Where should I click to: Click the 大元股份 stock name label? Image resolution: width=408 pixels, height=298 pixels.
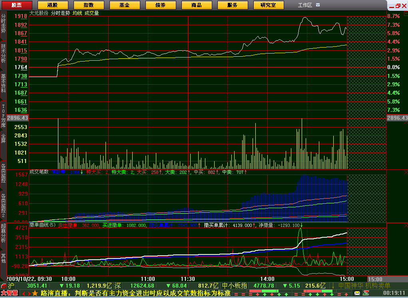(x=39, y=13)
